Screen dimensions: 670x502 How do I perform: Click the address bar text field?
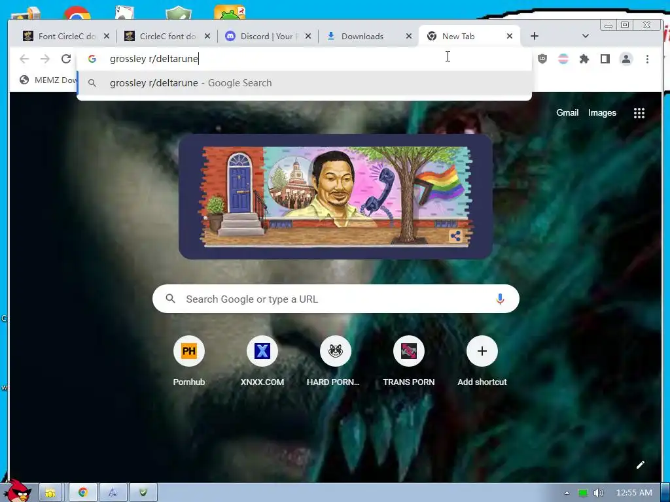pyautogui.click(x=304, y=59)
